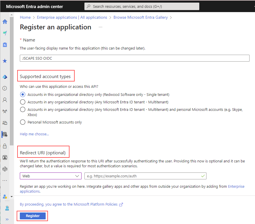Open the Users person icon in sidebar
This screenshot has height=224, width=255.
point(5,100)
